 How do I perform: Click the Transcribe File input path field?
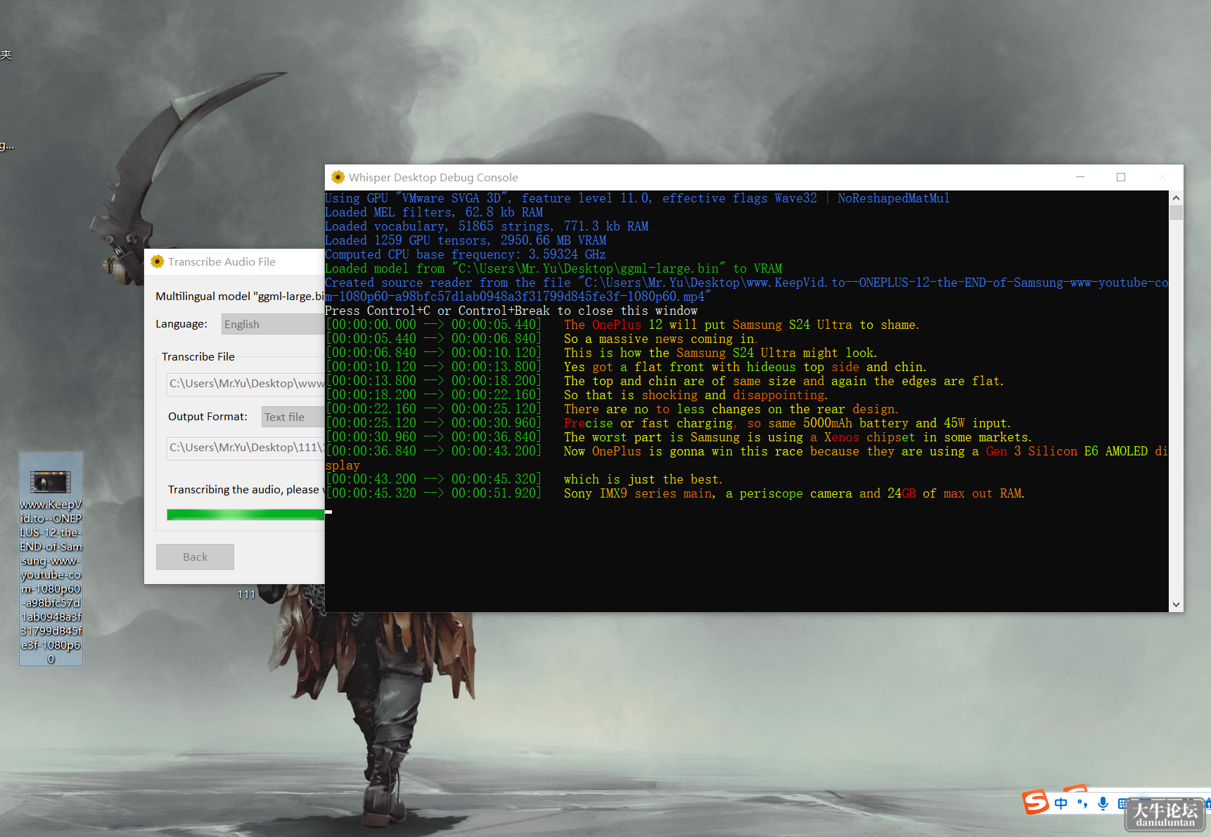(245, 384)
